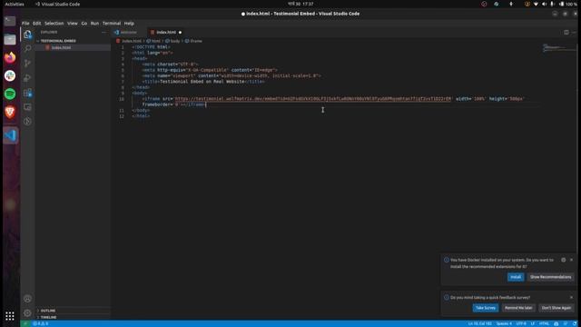Open the Selection menu
Viewport: 581px width, 327px height.
[x=54, y=24]
